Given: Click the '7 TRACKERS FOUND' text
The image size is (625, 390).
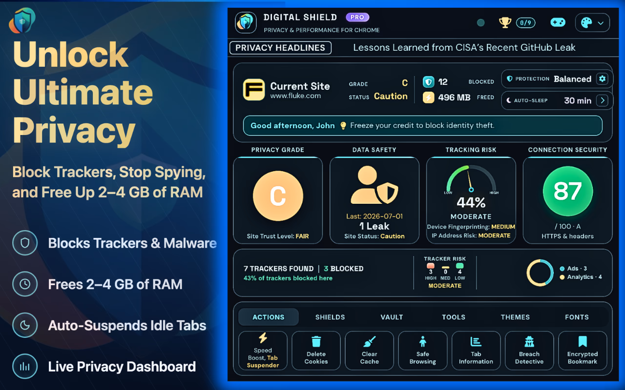Looking at the screenshot, I should tap(279, 269).
